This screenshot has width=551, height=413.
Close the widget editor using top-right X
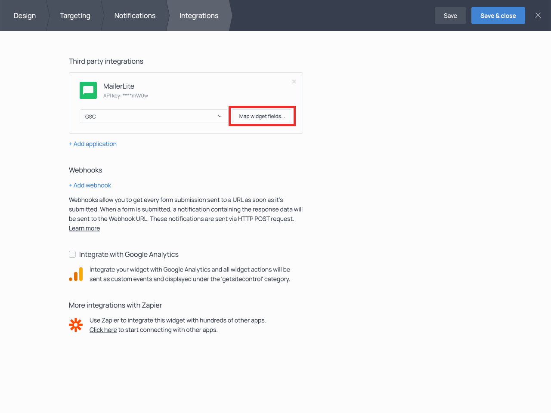(538, 15)
